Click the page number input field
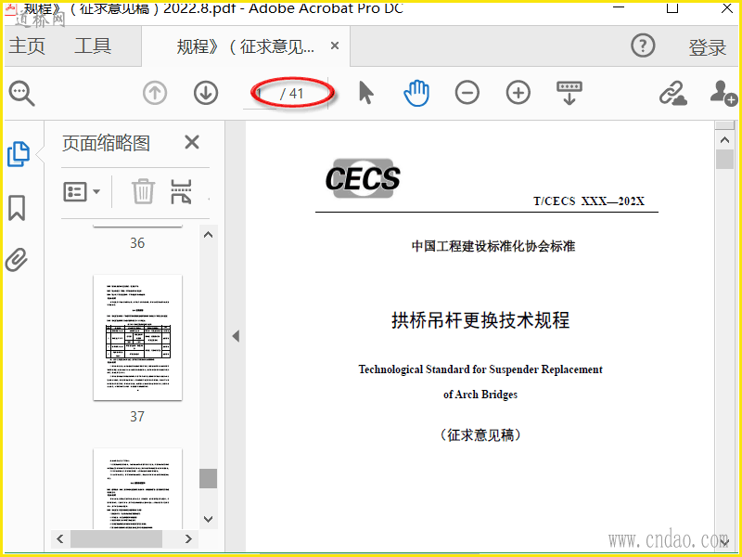The image size is (742, 557). click(x=262, y=94)
